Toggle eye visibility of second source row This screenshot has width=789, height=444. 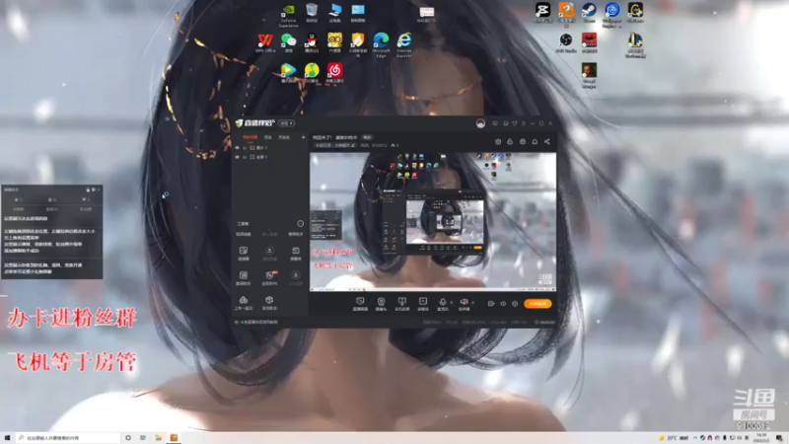[238, 157]
